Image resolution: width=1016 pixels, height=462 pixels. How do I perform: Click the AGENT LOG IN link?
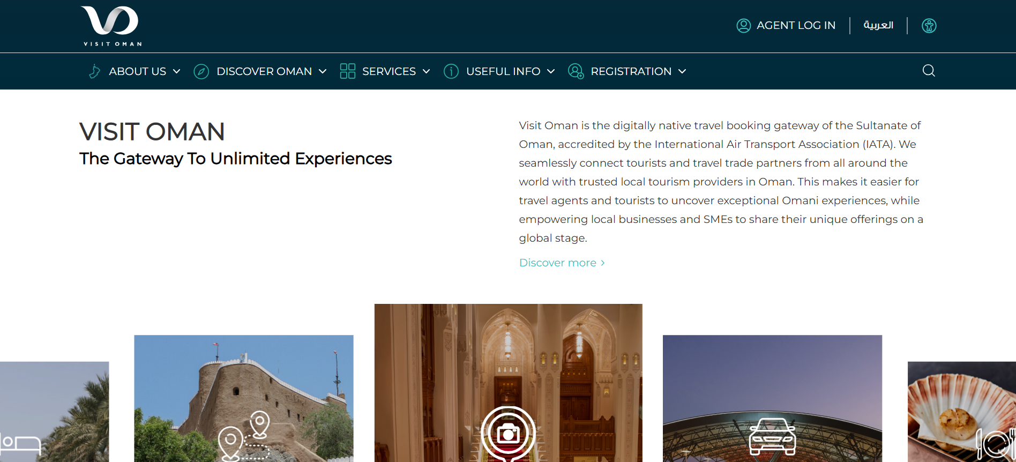click(x=796, y=25)
